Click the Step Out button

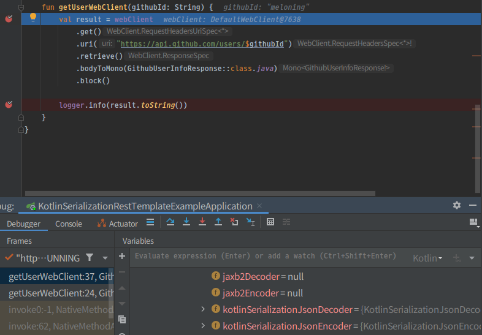[x=218, y=222]
